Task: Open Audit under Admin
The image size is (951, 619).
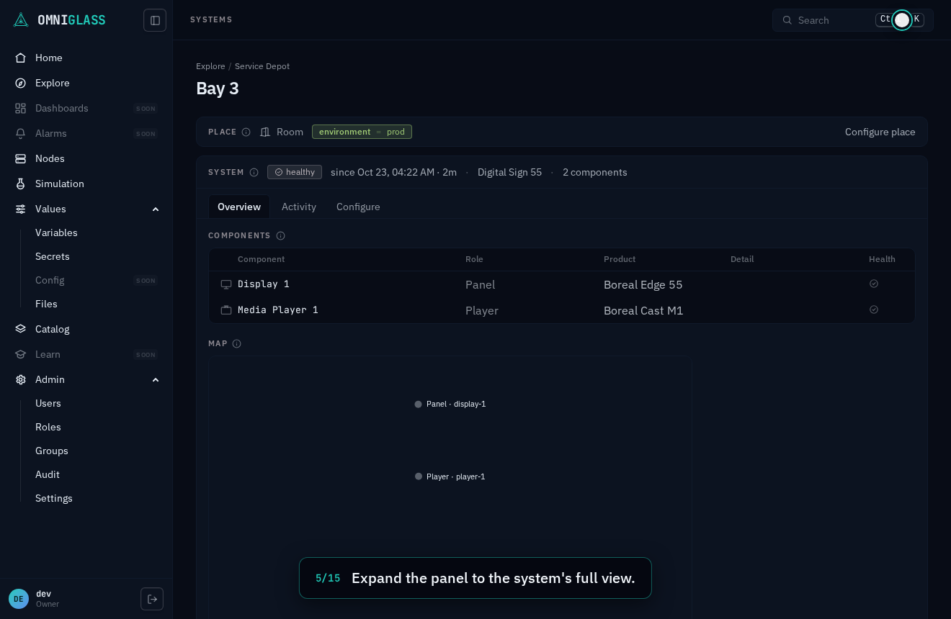Action: pos(48,474)
